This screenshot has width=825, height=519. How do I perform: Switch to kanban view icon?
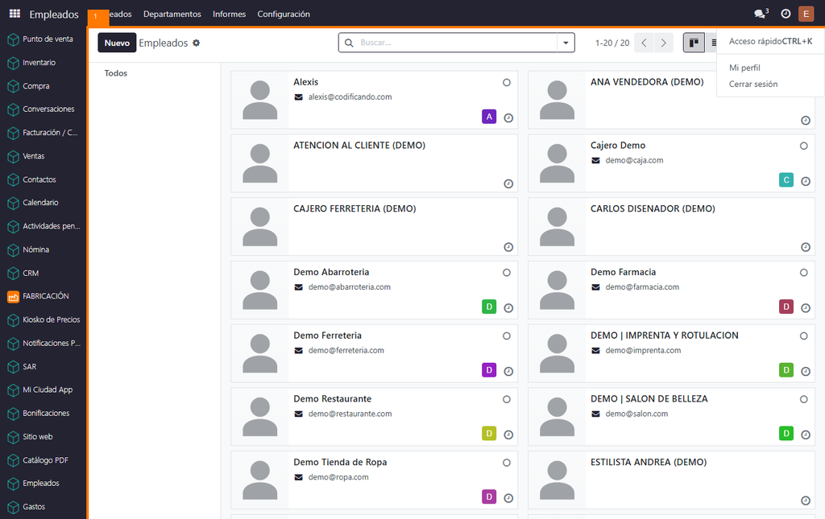(694, 43)
